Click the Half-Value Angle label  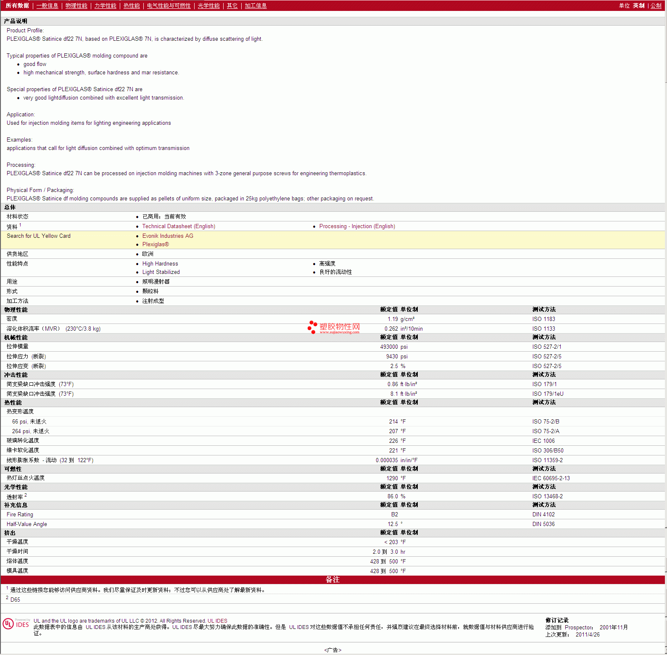click(27, 524)
